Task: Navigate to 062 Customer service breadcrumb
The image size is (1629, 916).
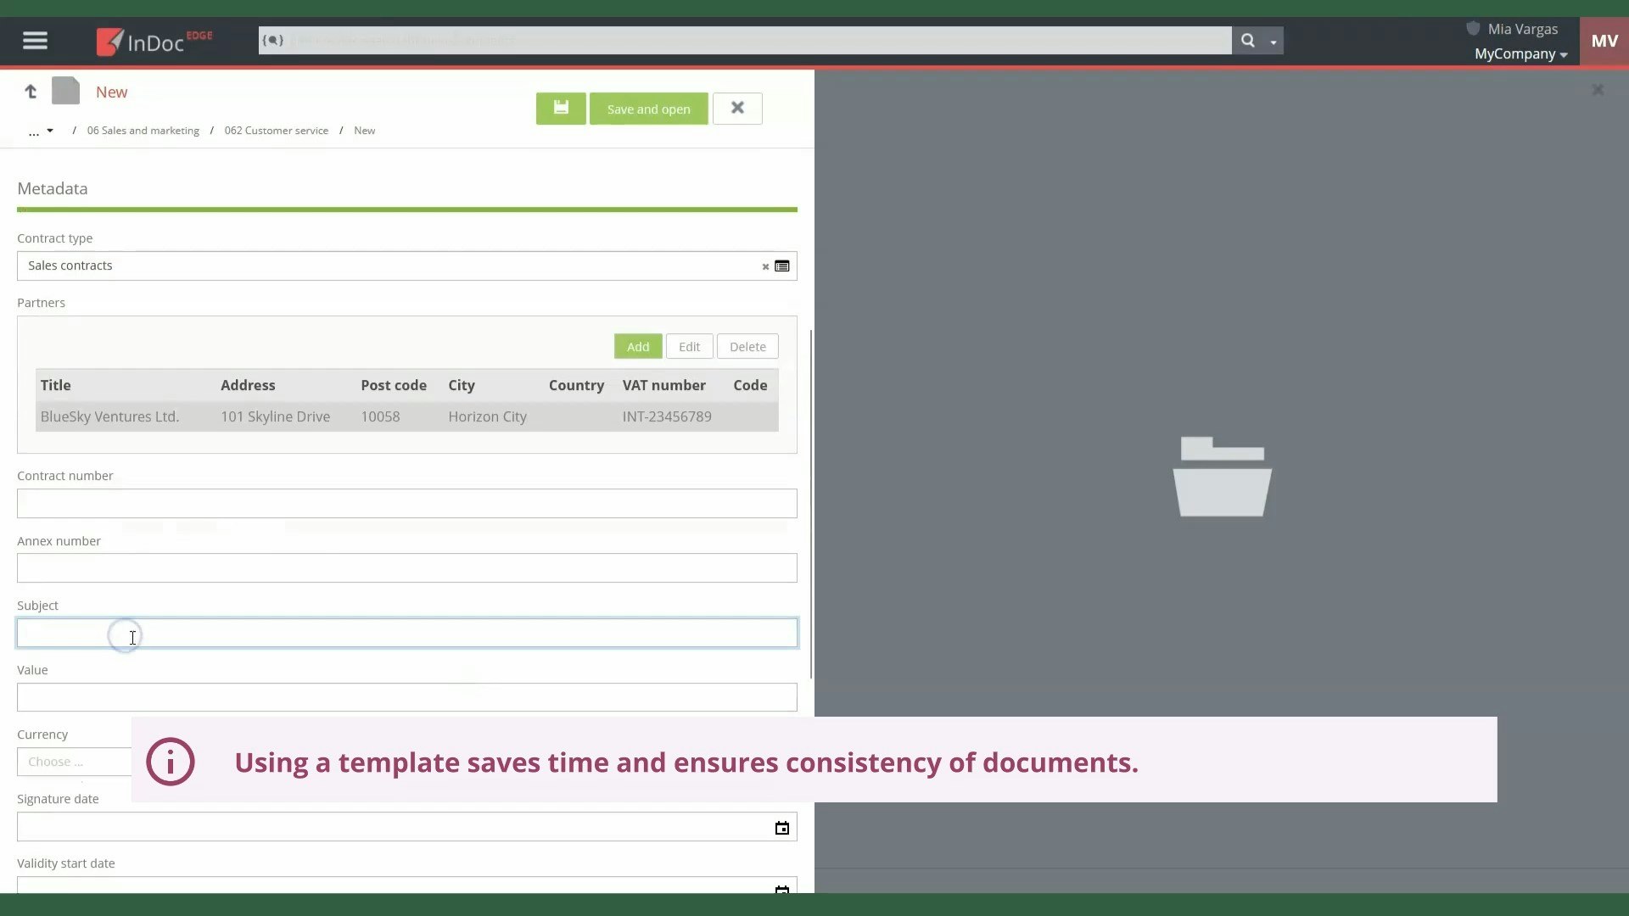Action: [276, 130]
